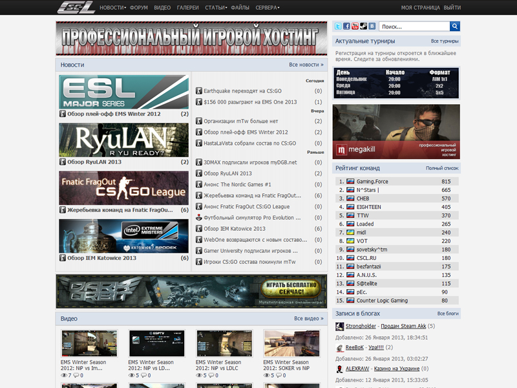Open the ГАЛЕРЕИ menu item

187,8
